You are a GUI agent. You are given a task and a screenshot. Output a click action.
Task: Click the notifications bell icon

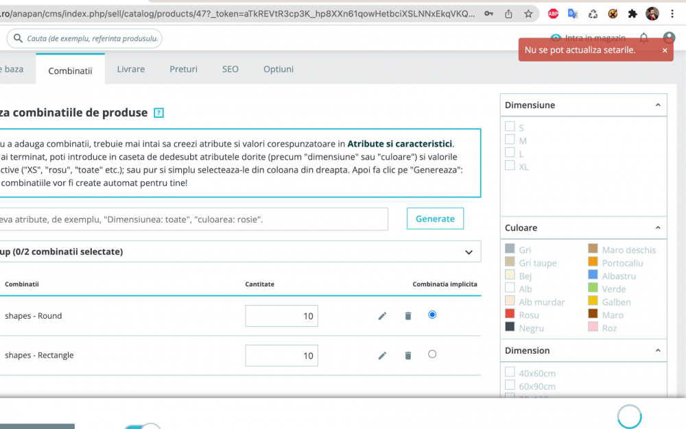643,38
